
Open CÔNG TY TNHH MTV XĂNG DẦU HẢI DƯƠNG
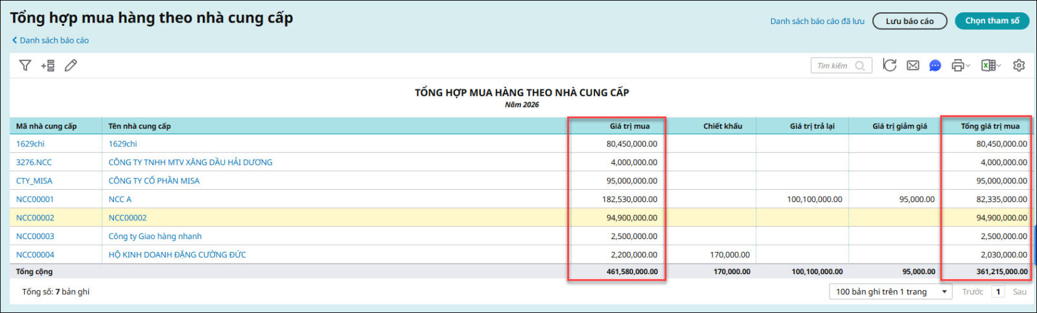tap(191, 162)
